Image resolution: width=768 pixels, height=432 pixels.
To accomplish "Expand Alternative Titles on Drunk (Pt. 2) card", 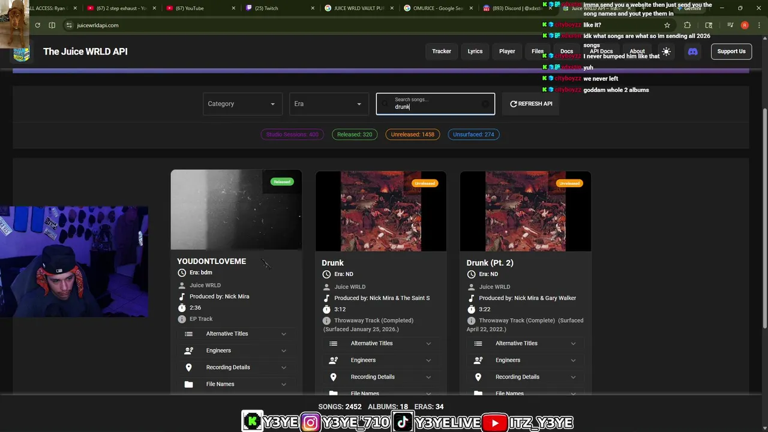I will [526, 344].
